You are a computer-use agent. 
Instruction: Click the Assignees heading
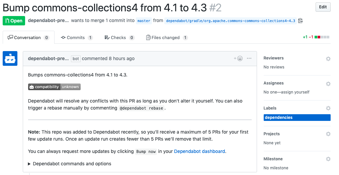pos(273,83)
